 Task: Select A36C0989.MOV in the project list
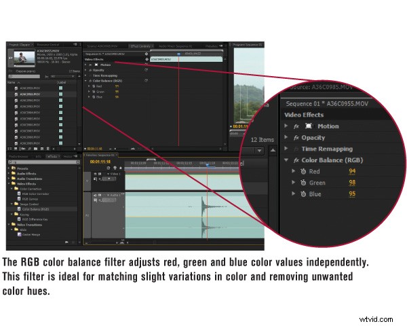pos(30,143)
